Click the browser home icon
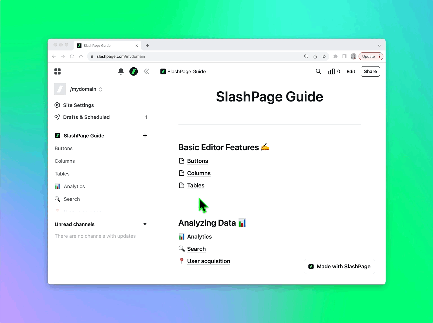Image resolution: width=433 pixels, height=323 pixels. [x=81, y=56]
